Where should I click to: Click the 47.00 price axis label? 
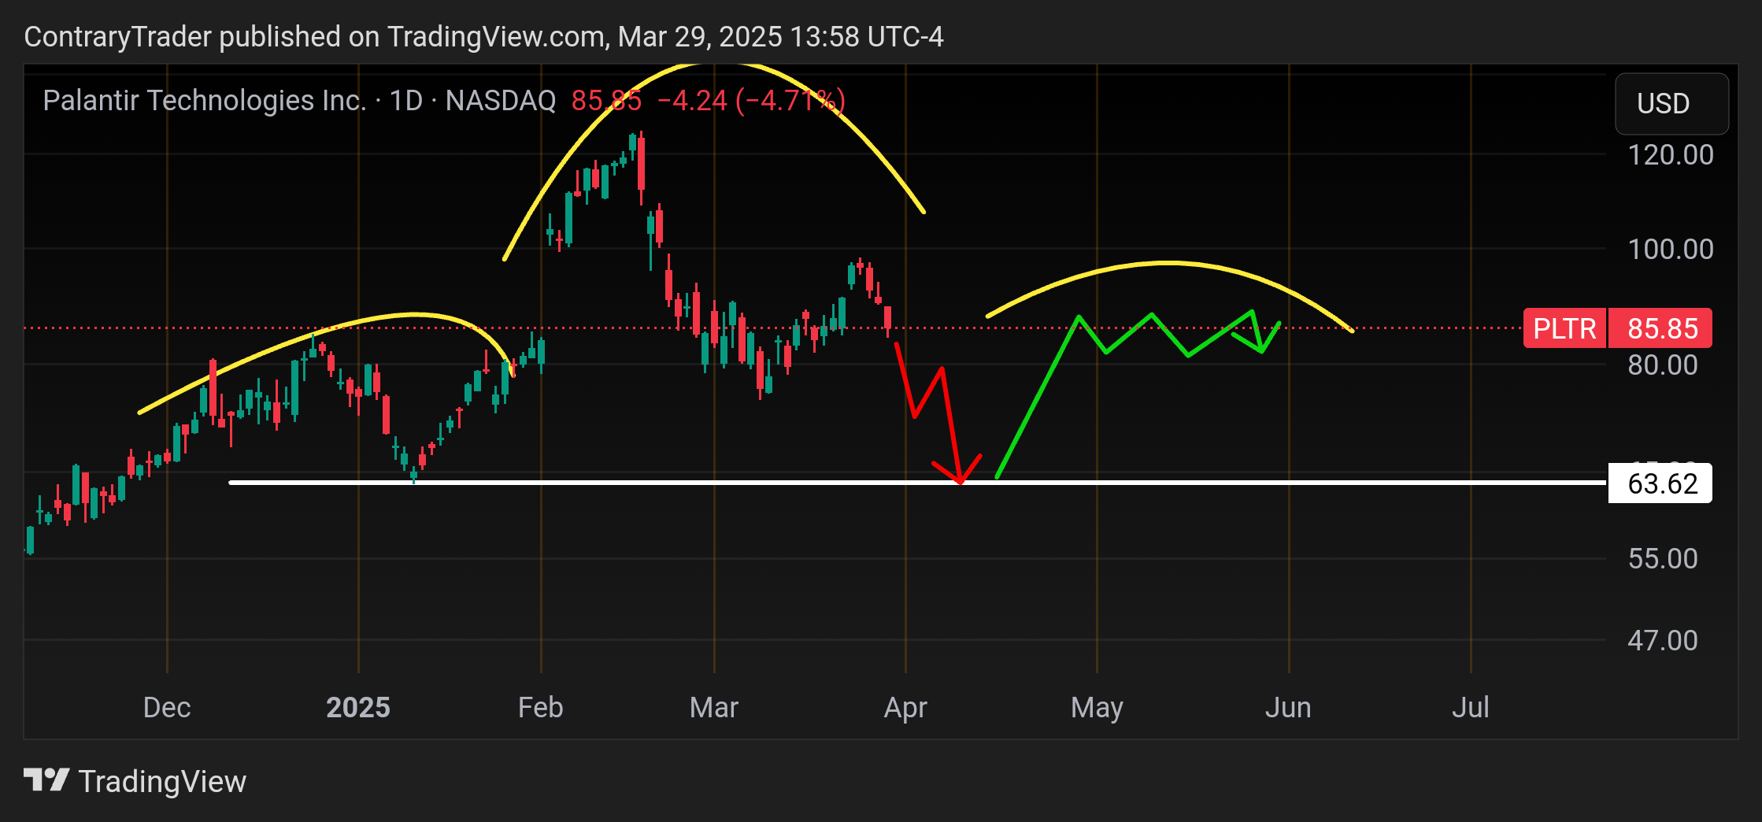(1663, 641)
